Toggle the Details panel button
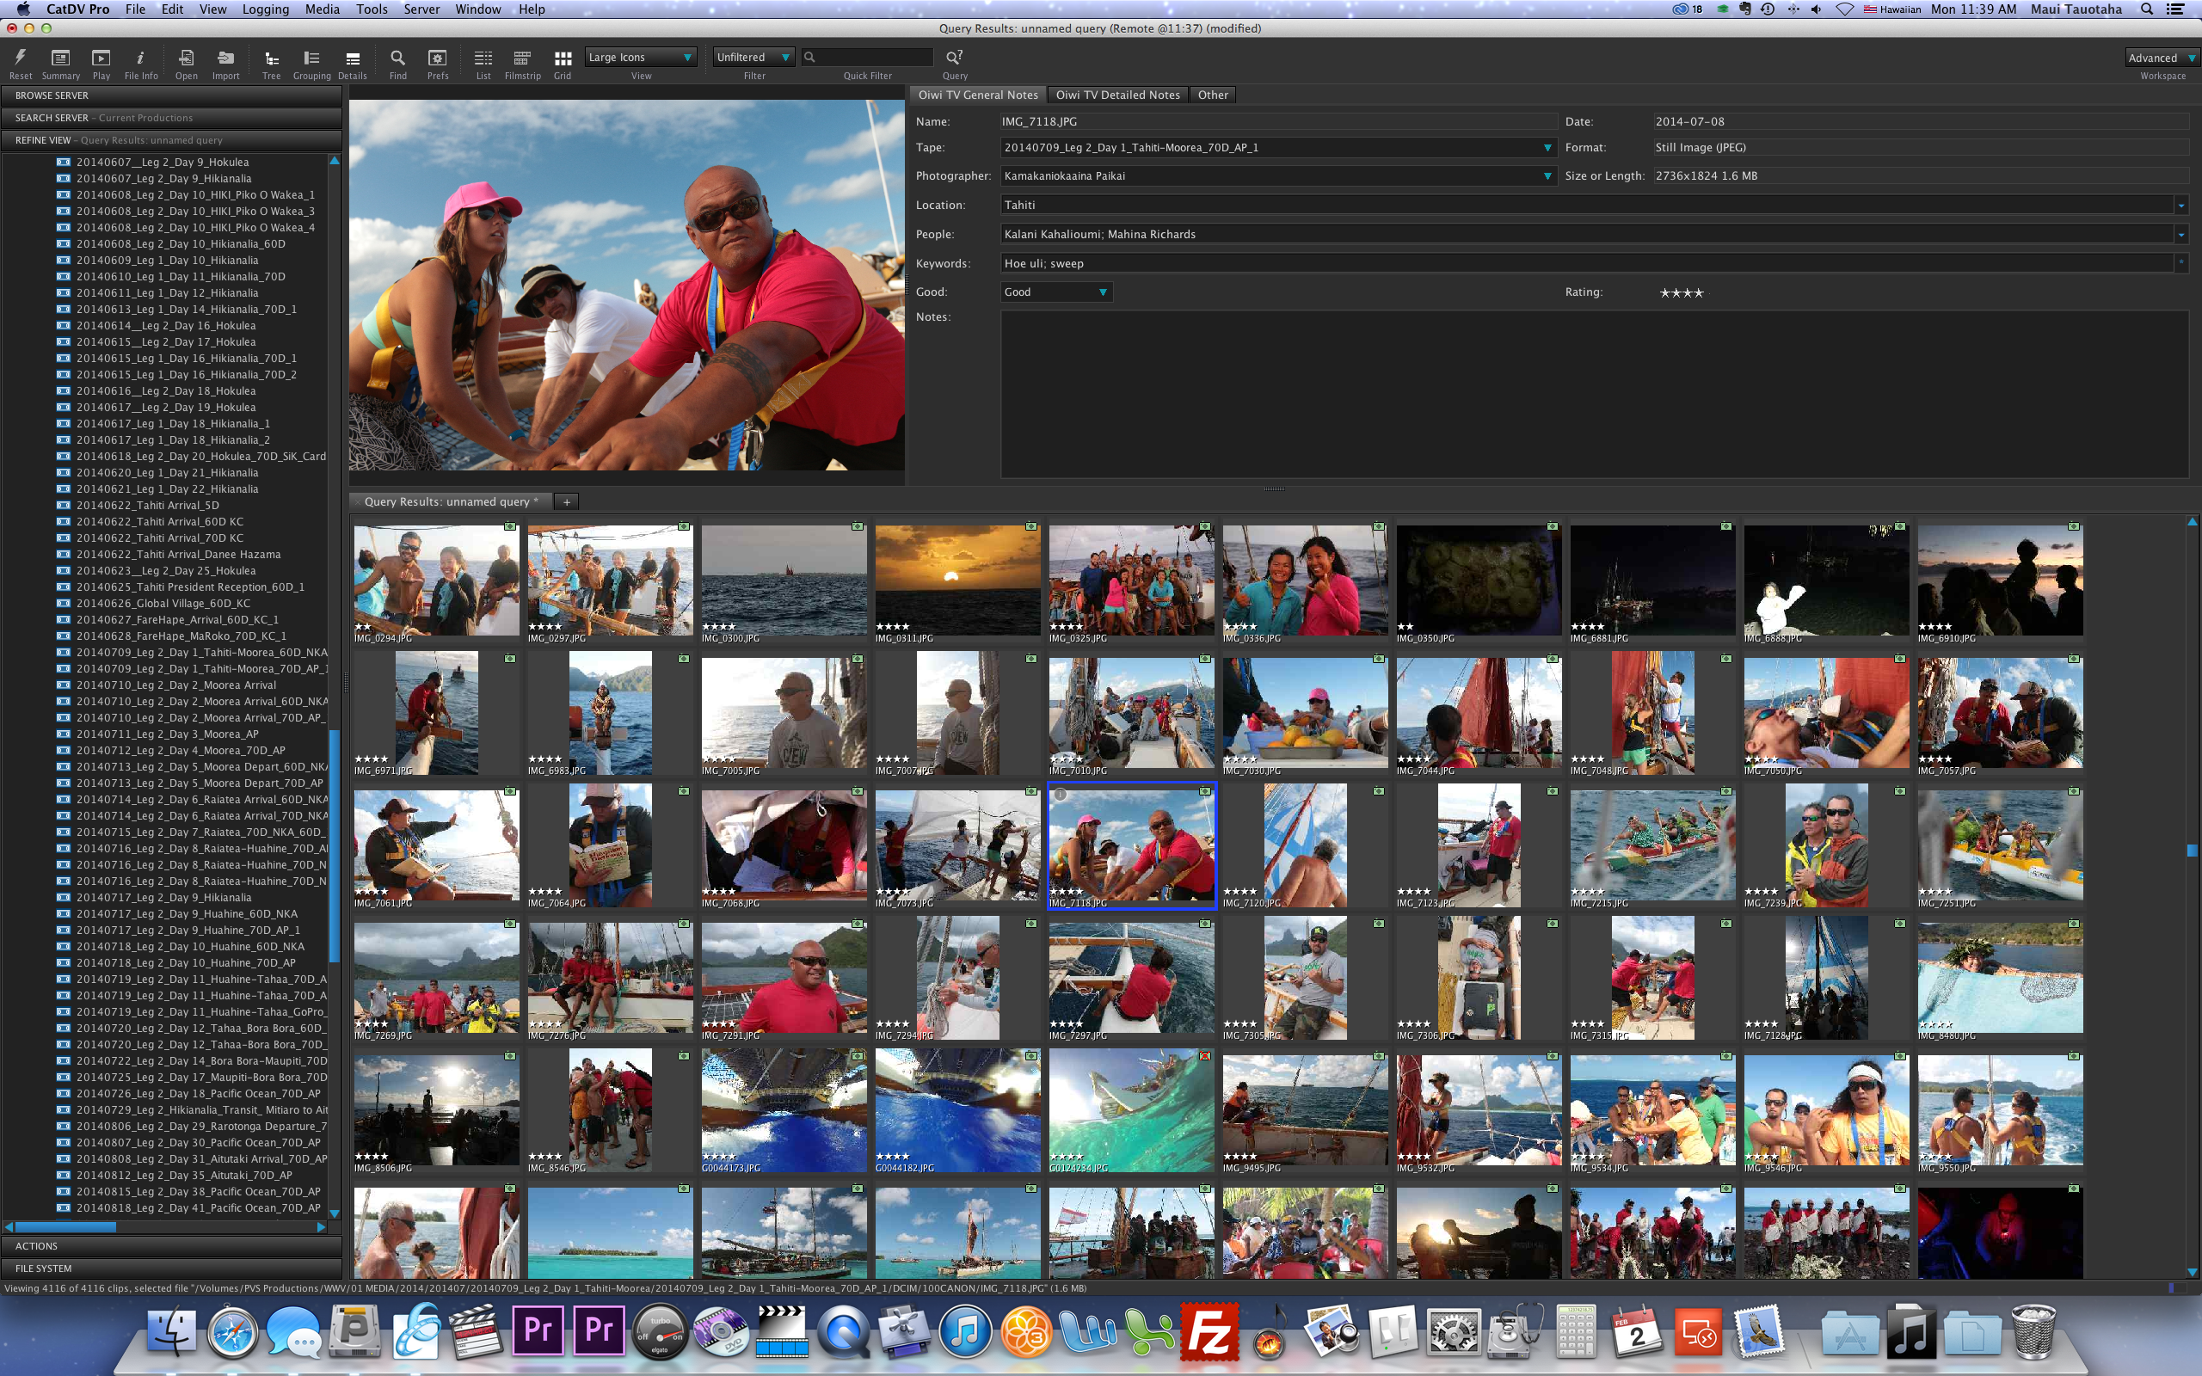This screenshot has width=2202, height=1376. tap(352, 58)
